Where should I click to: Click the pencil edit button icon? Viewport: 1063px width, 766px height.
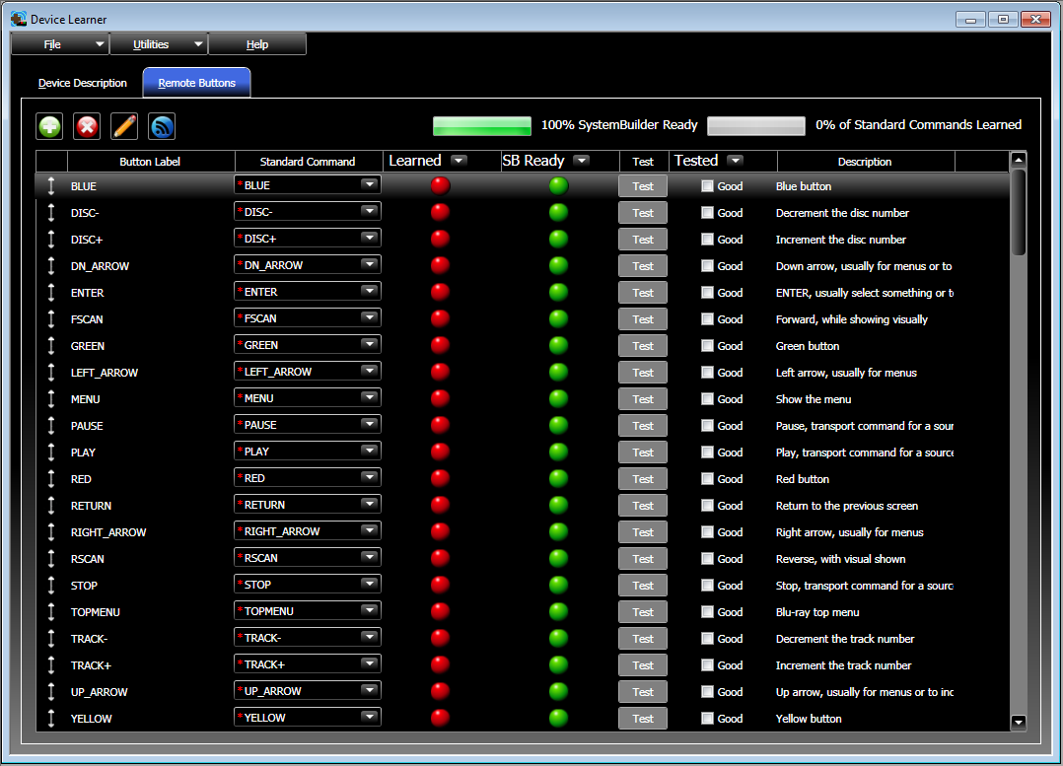click(124, 127)
